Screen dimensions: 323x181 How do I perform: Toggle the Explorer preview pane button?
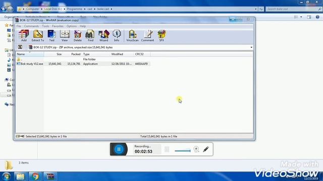309,17
